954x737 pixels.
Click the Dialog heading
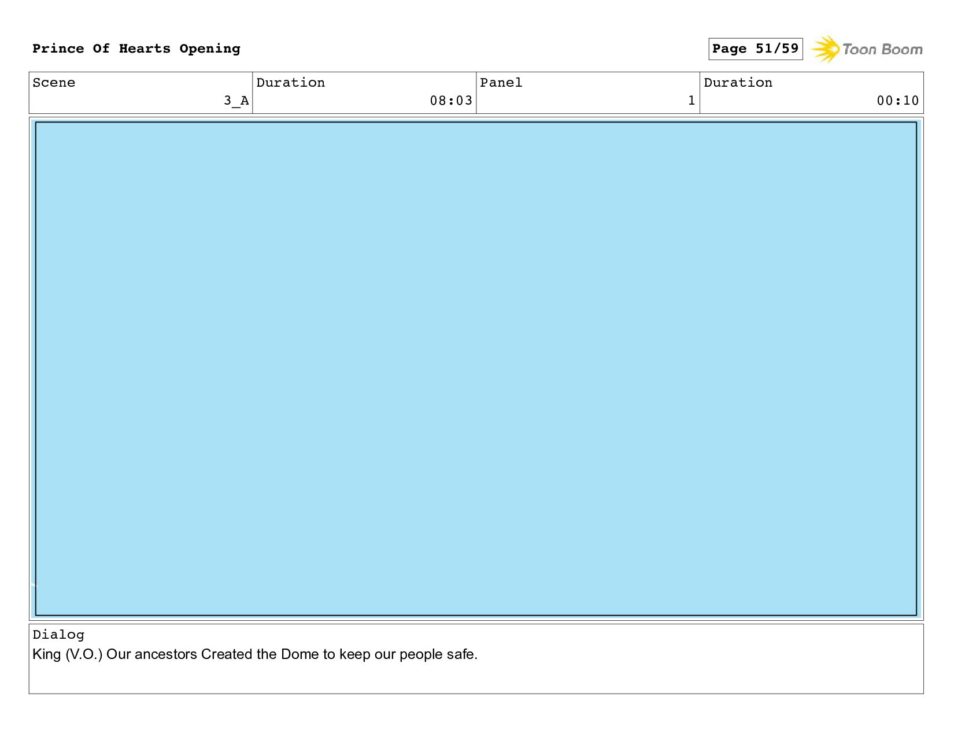click(x=58, y=635)
